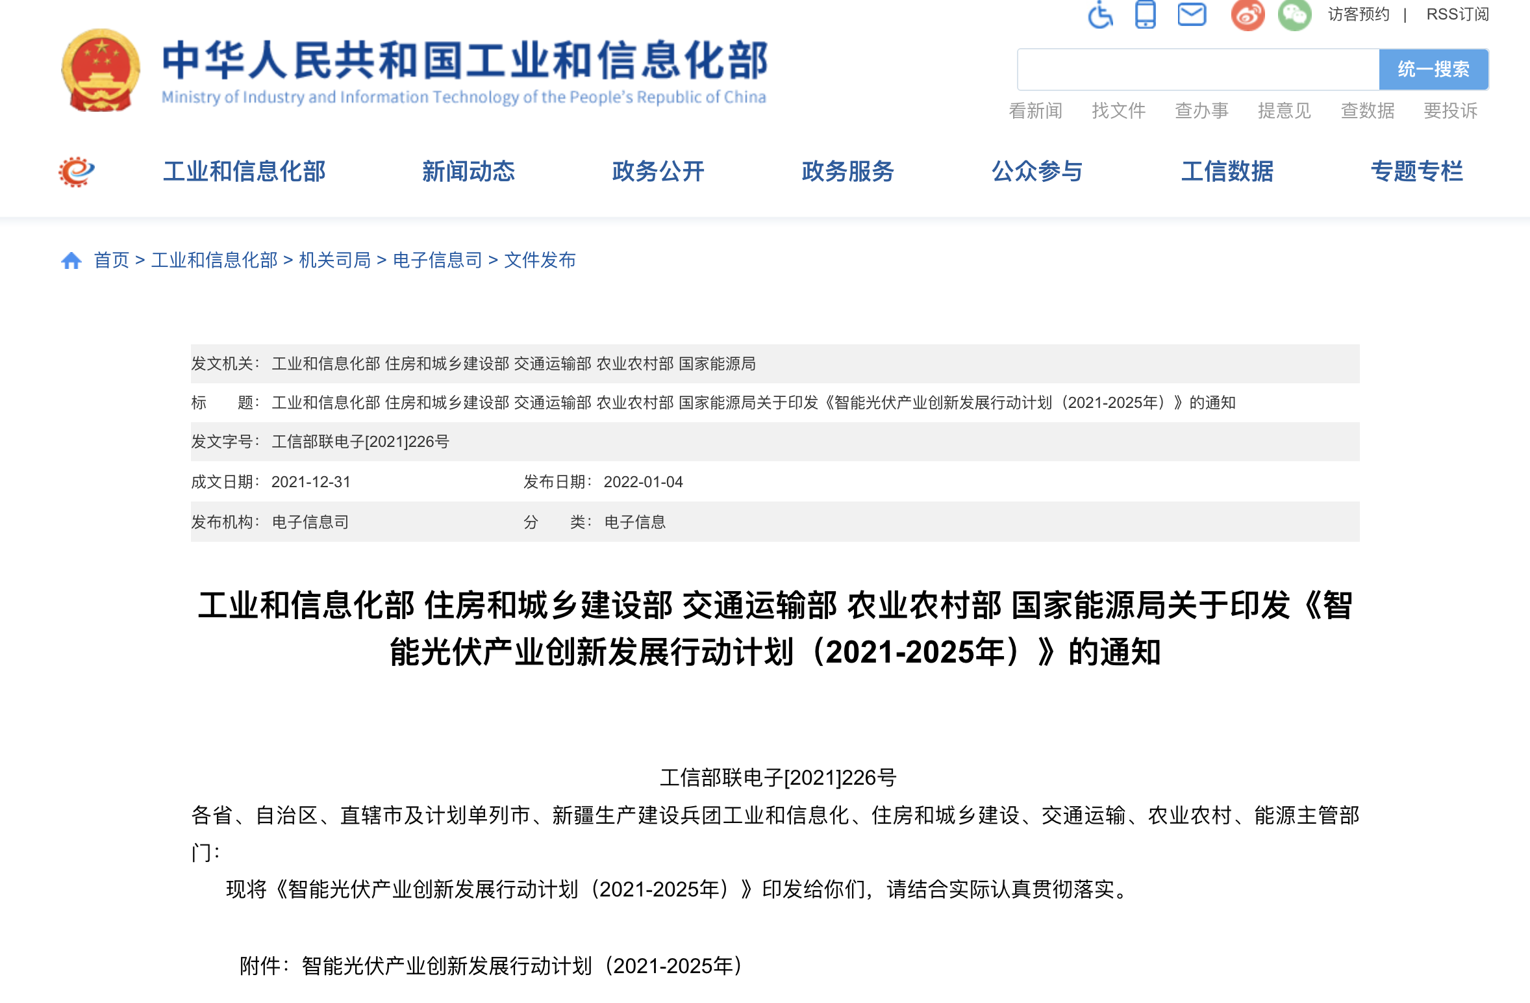
Task: Open the 工业和信息化部 nav menu
Action: click(244, 171)
